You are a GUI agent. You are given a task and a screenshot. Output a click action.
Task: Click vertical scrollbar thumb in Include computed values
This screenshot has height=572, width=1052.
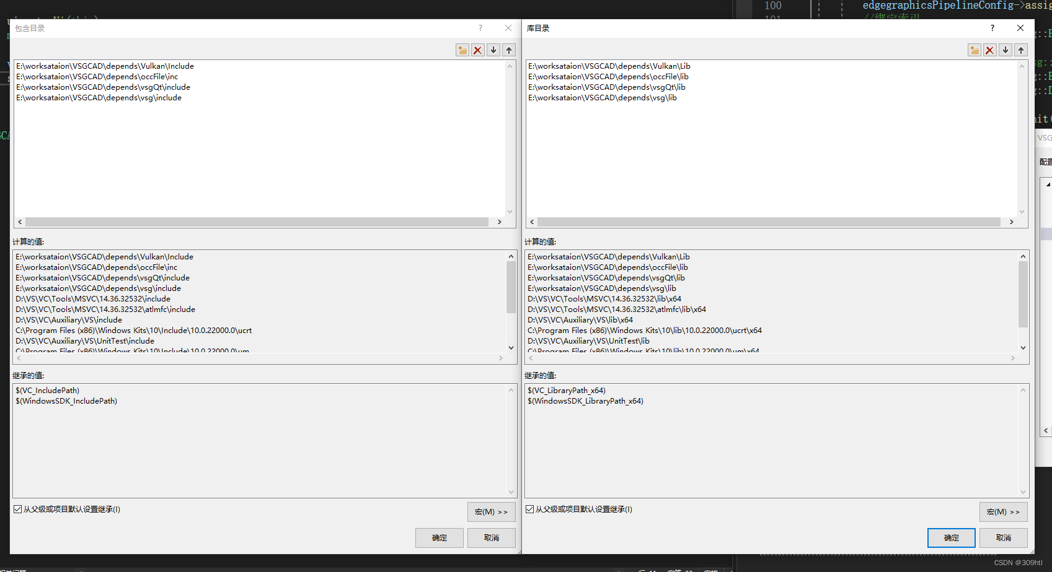point(511,287)
